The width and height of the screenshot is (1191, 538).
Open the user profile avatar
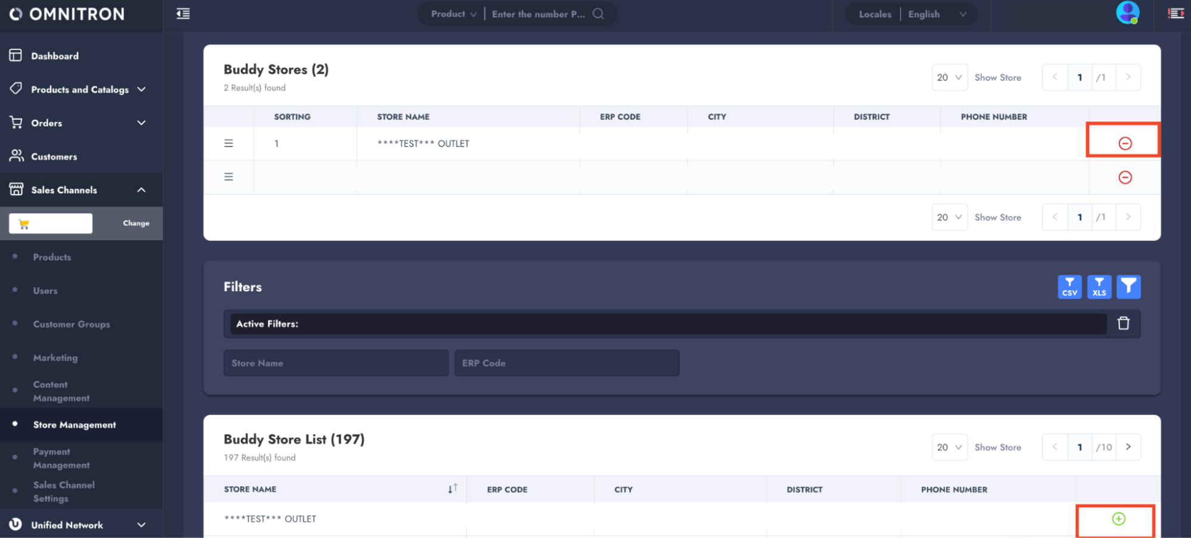tap(1127, 13)
